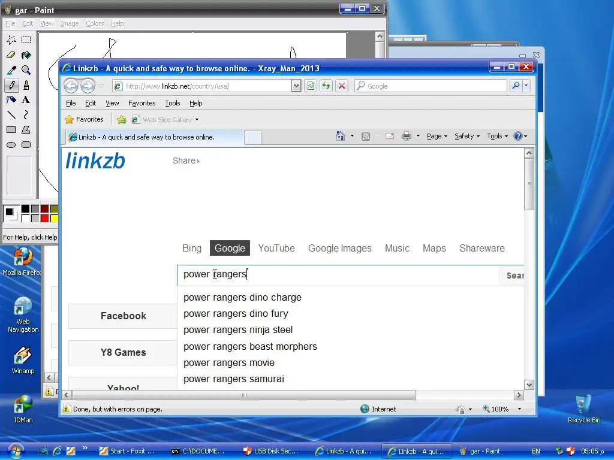The width and height of the screenshot is (614, 460).
Task: Select the Rectangle shape tool in Paint
Action: [x=11, y=129]
